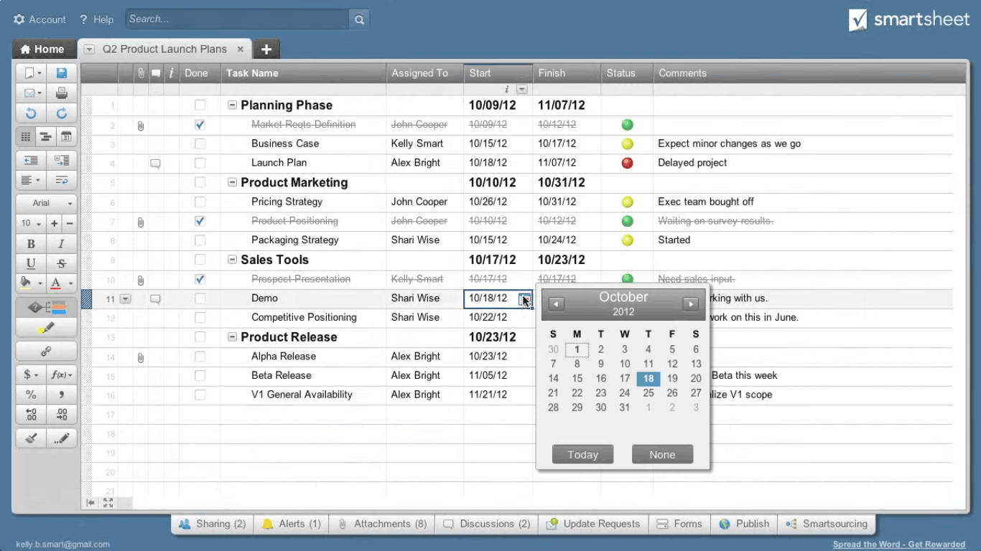
Task: Click the Undo icon
Action: [x=29, y=113]
